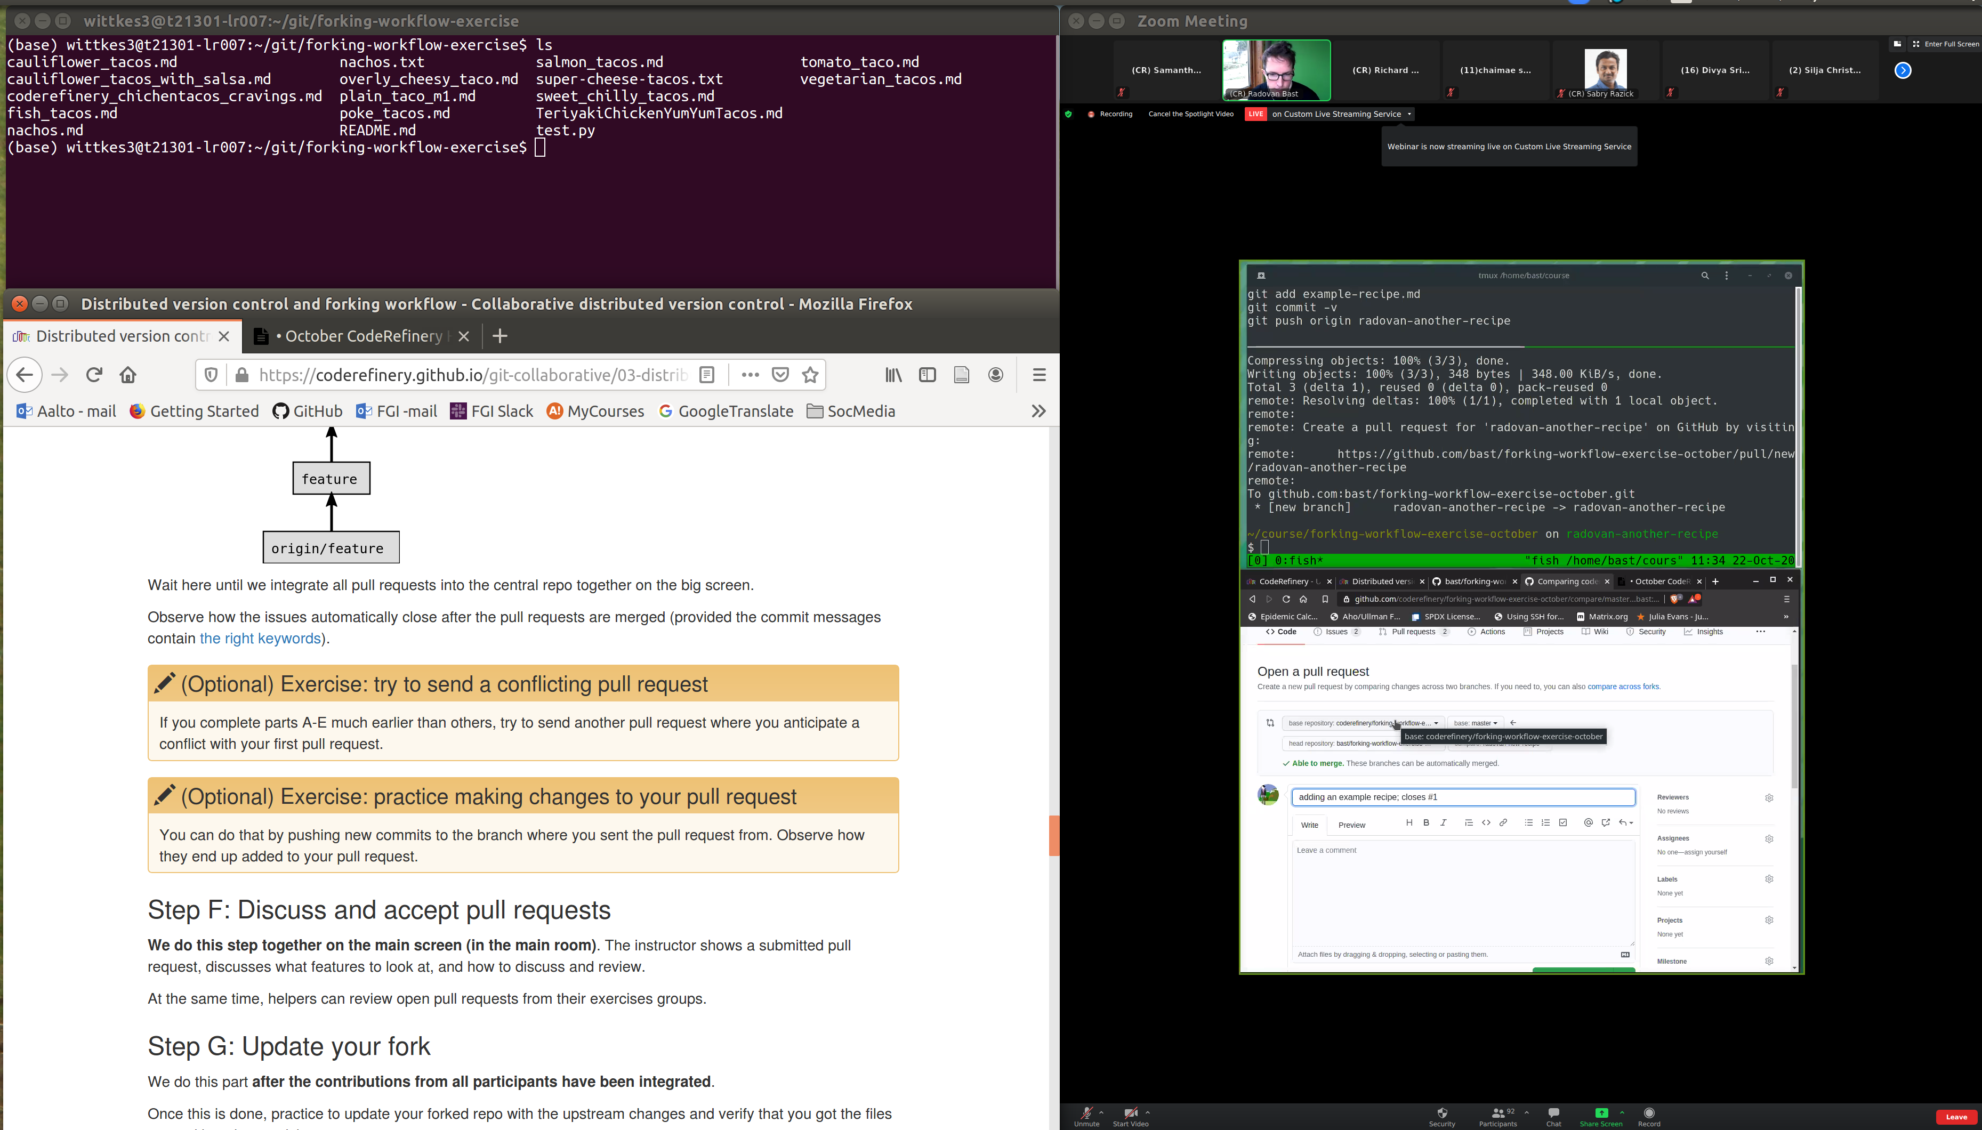Toggle Reader View in the address bar
The width and height of the screenshot is (1982, 1130).
[706, 375]
